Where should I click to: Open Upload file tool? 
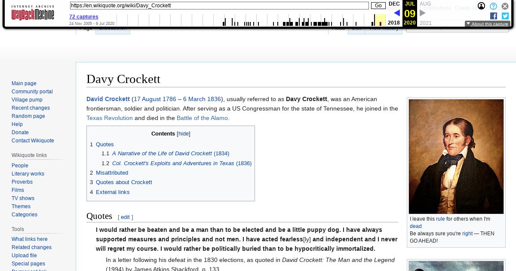24,256
